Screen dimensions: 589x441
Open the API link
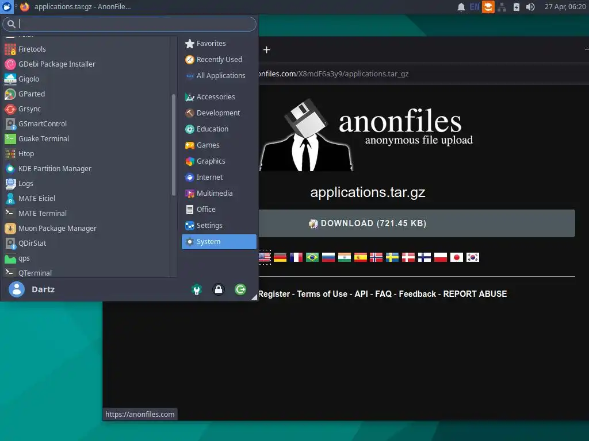point(361,294)
